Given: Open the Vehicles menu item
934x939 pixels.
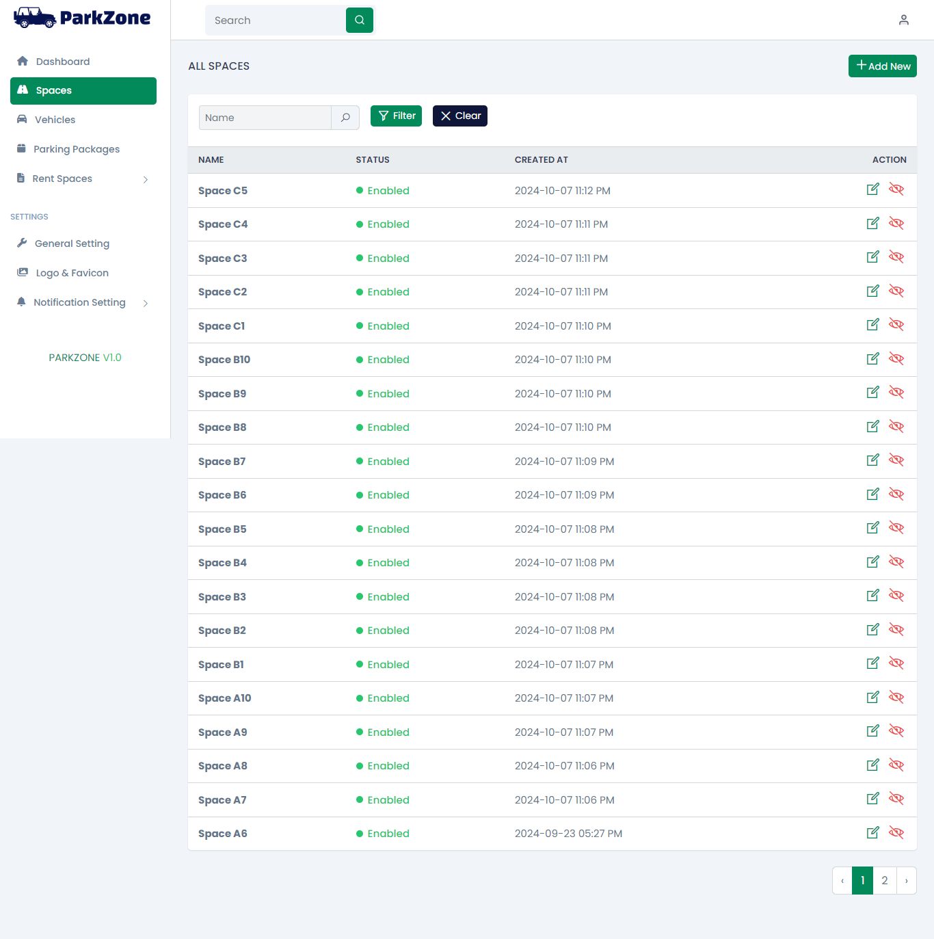Looking at the screenshot, I should (x=55, y=120).
